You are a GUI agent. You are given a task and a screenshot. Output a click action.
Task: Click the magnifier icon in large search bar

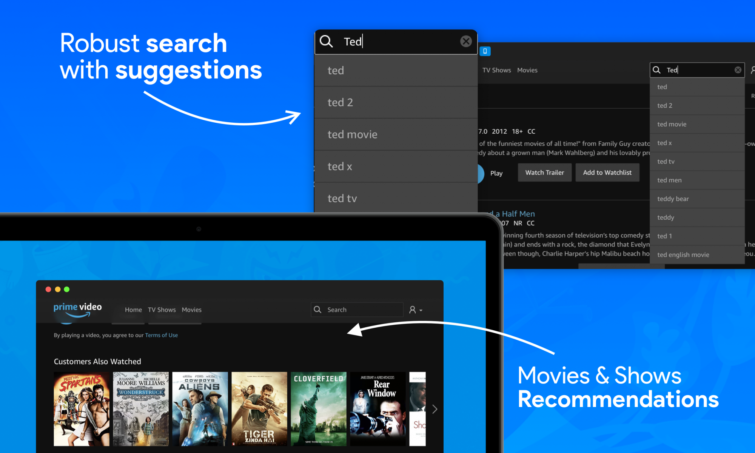[326, 41]
